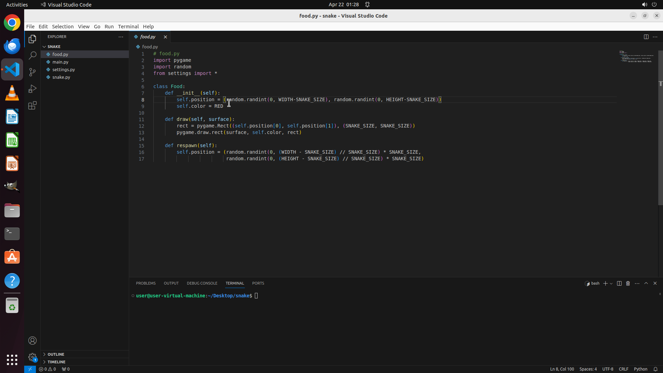Expand the TIMELINE section

[x=56, y=362]
